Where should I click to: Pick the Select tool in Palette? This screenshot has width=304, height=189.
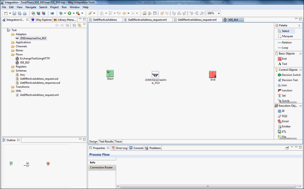285,31
